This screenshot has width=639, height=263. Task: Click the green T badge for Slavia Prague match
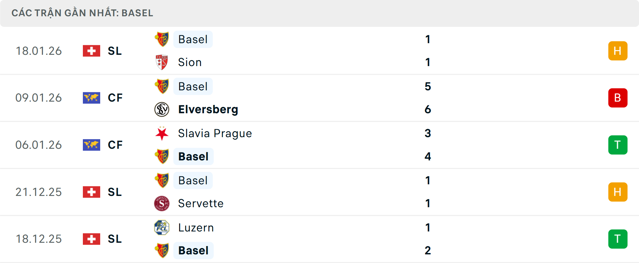click(x=618, y=145)
